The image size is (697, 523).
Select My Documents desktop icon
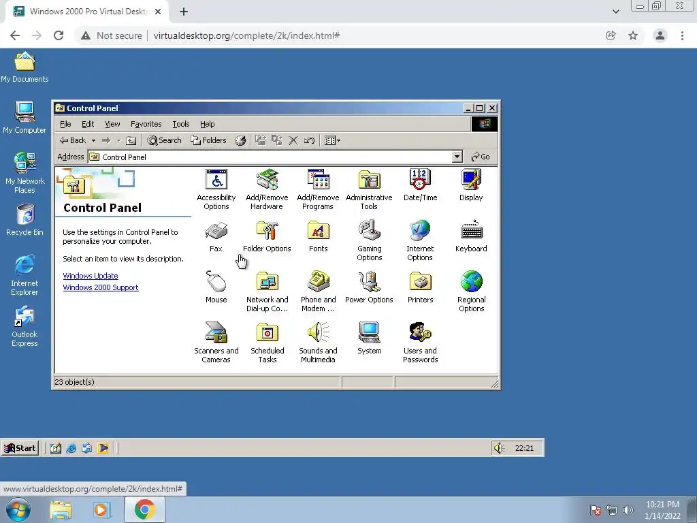click(x=25, y=67)
